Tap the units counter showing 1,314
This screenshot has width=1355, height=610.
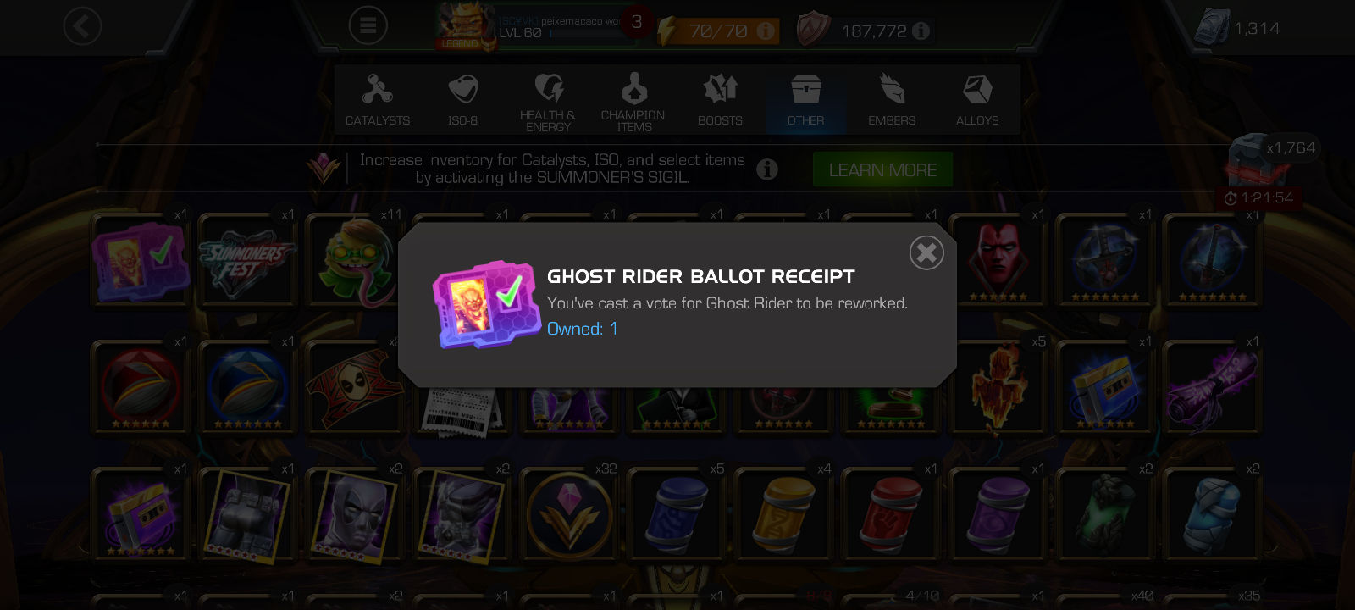tap(1237, 28)
